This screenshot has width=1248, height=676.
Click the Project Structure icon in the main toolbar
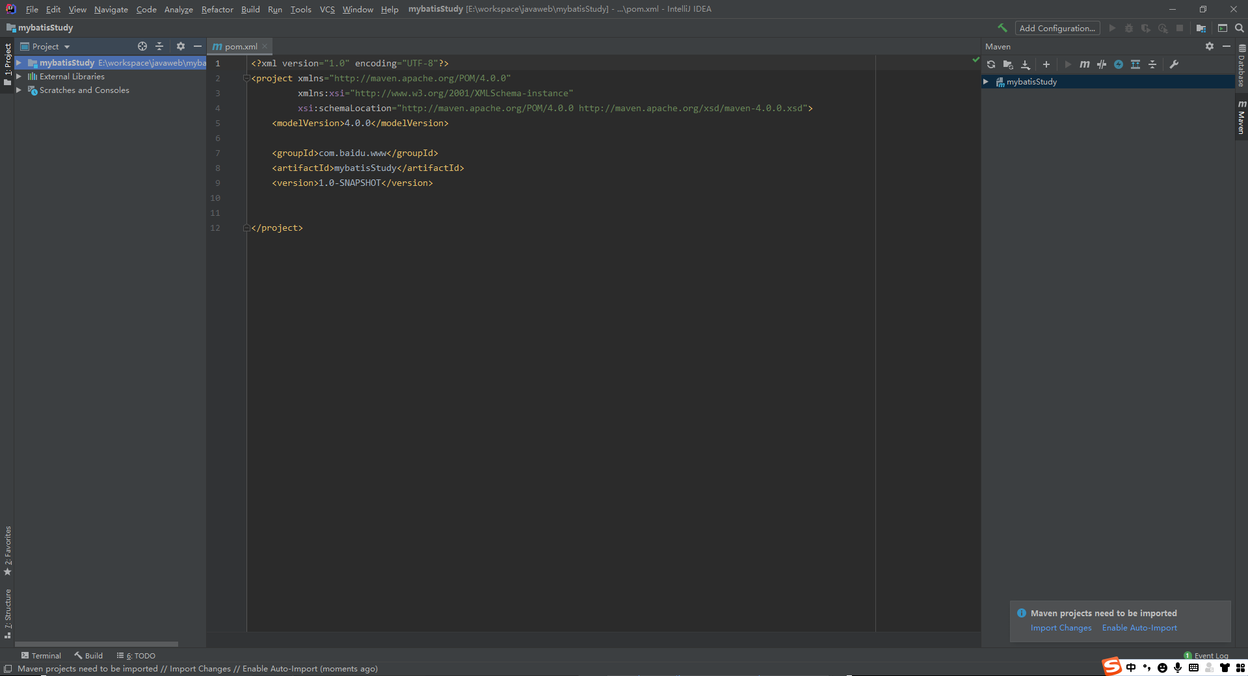coord(1201,28)
